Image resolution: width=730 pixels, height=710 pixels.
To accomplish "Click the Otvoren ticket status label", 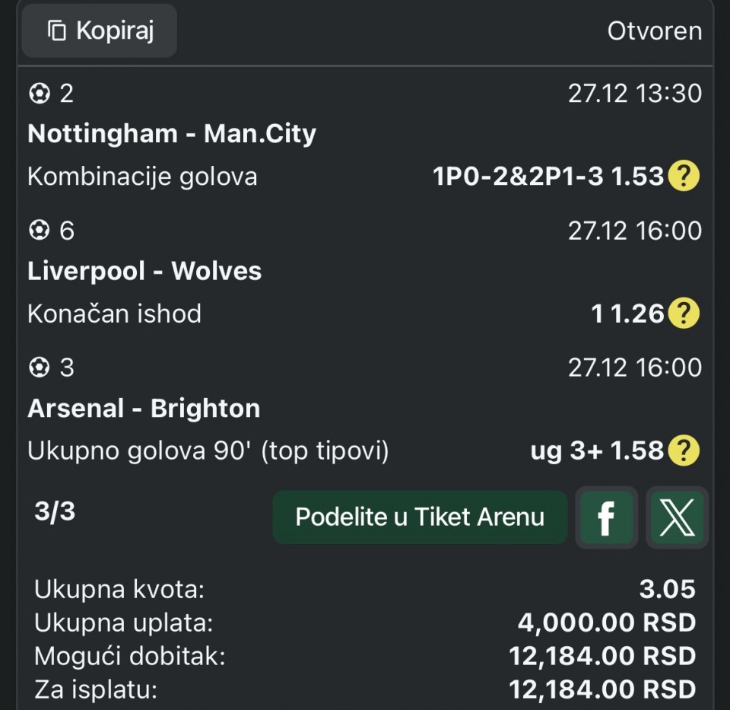I will 654,31.
